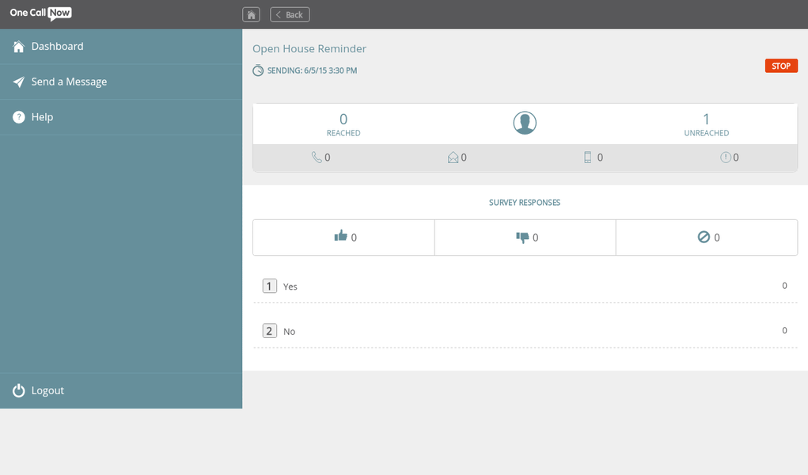Click the alert exclamation count icon

(x=726, y=158)
